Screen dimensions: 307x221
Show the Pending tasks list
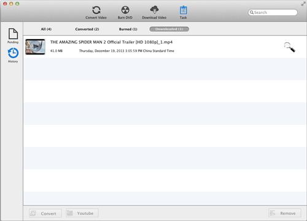click(x=13, y=36)
